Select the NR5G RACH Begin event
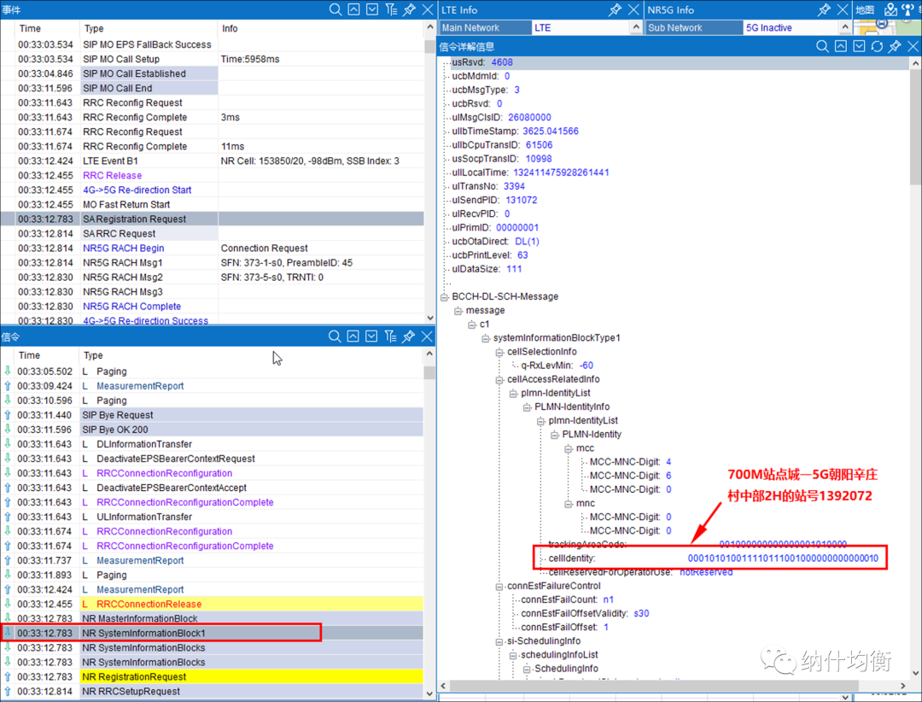The width and height of the screenshot is (922, 702). coord(212,249)
